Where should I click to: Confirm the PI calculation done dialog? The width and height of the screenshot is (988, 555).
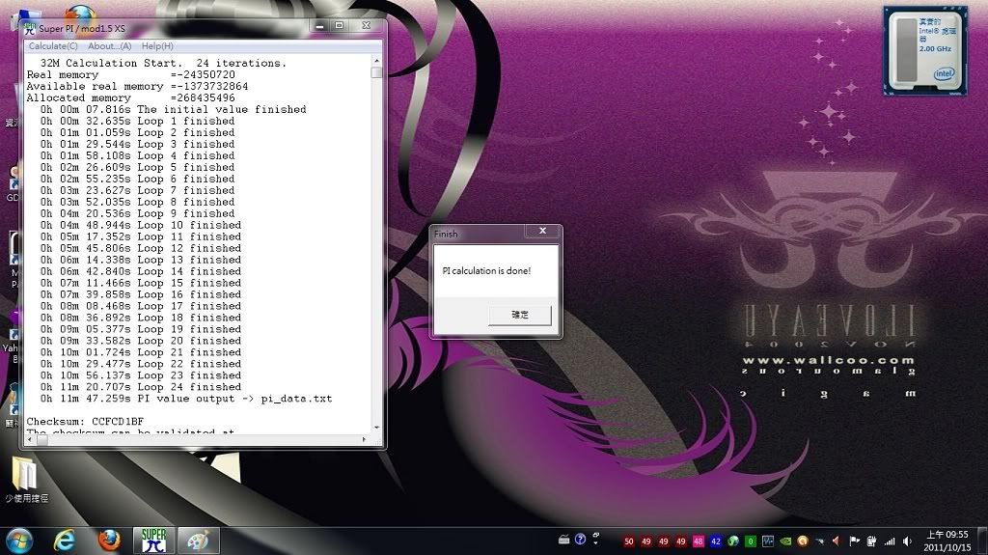coord(520,315)
